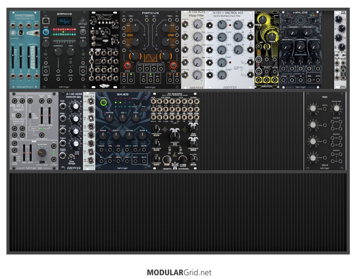Click the Hysteria OUT jack

click(36, 33)
